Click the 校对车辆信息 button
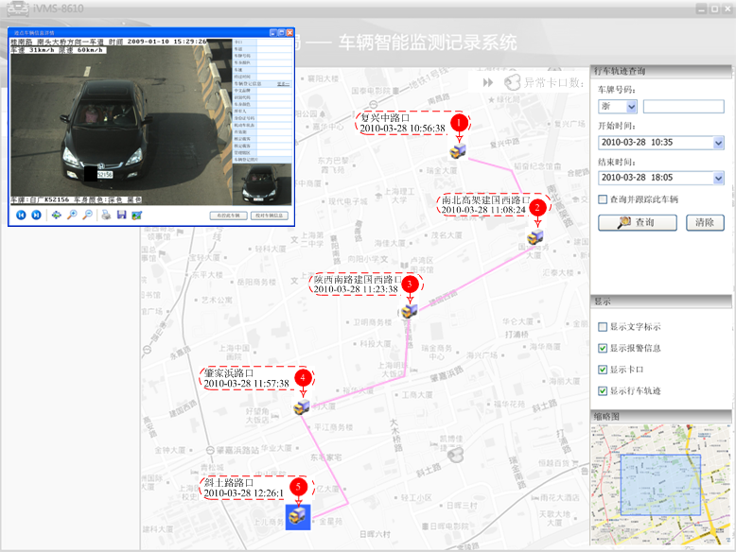Image resolution: width=736 pixels, height=552 pixels. 270,216
